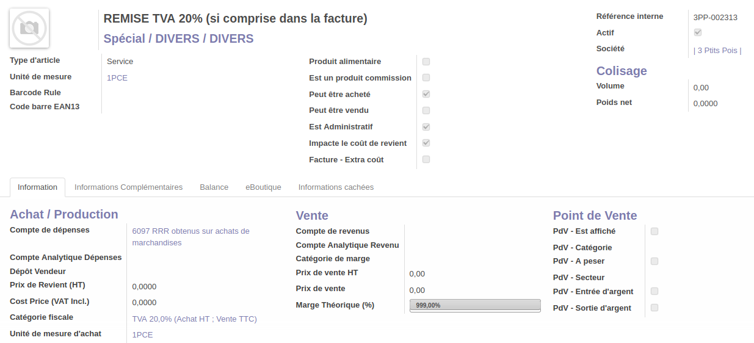Click the Marge Théorique progress bar
The width and height of the screenshot is (754, 343).
click(x=475, y=305)
